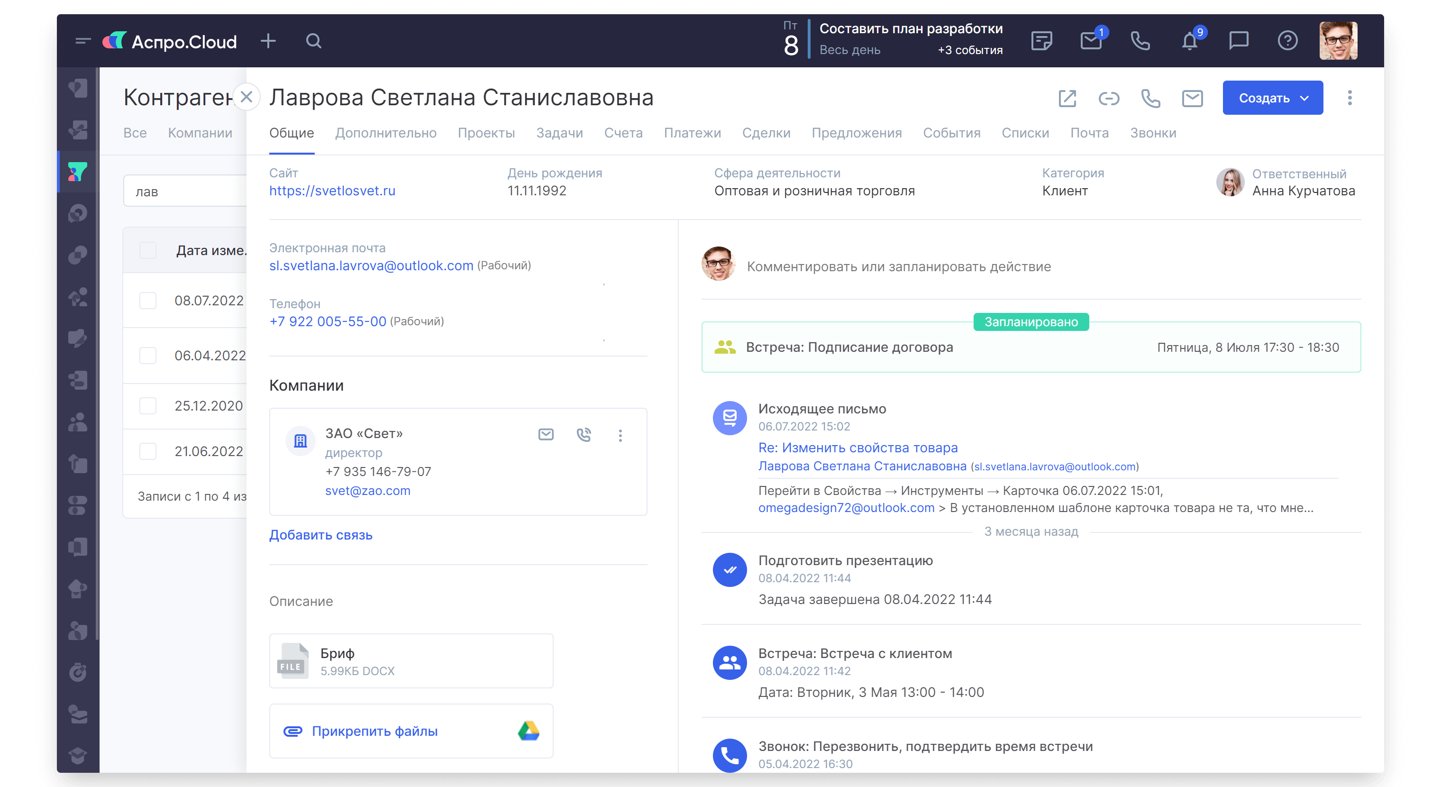Open the Проекты tab
The height and width of the screenshot is (787, 1441).
click(x=486, y=133)
